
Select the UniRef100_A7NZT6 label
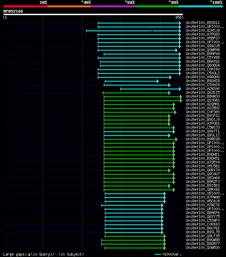[x=203, y=205]
